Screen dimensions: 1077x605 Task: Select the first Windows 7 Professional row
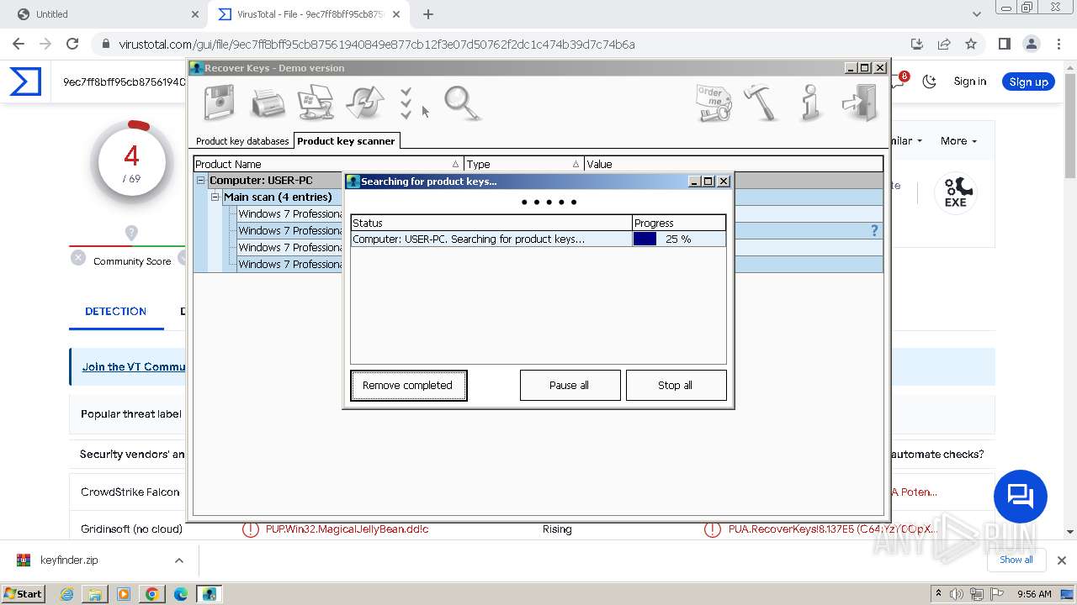[289, 214]
